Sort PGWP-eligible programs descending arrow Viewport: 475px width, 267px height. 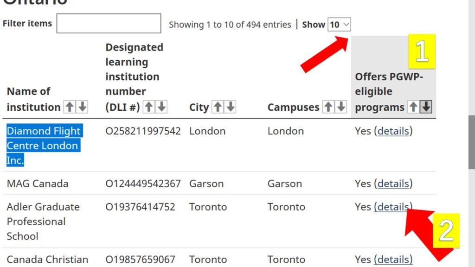pyautogui.click(x=426, y=107)
